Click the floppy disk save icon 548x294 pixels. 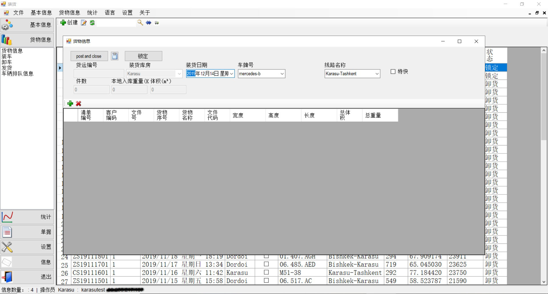(x=115, y=56)
